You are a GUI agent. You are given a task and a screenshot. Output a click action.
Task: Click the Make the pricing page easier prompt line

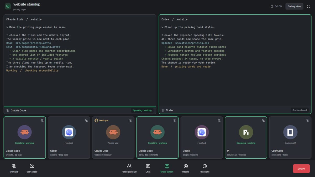[x=36, y=27]
